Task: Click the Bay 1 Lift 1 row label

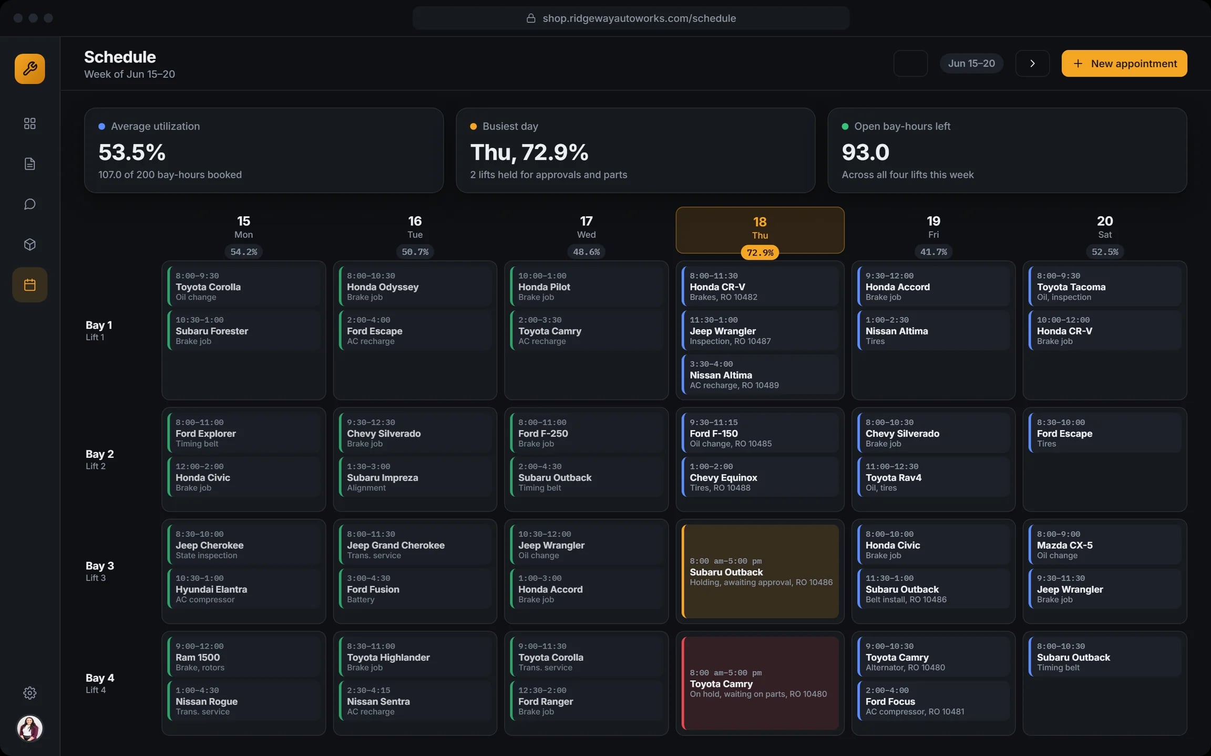Action: click(99, 330)
